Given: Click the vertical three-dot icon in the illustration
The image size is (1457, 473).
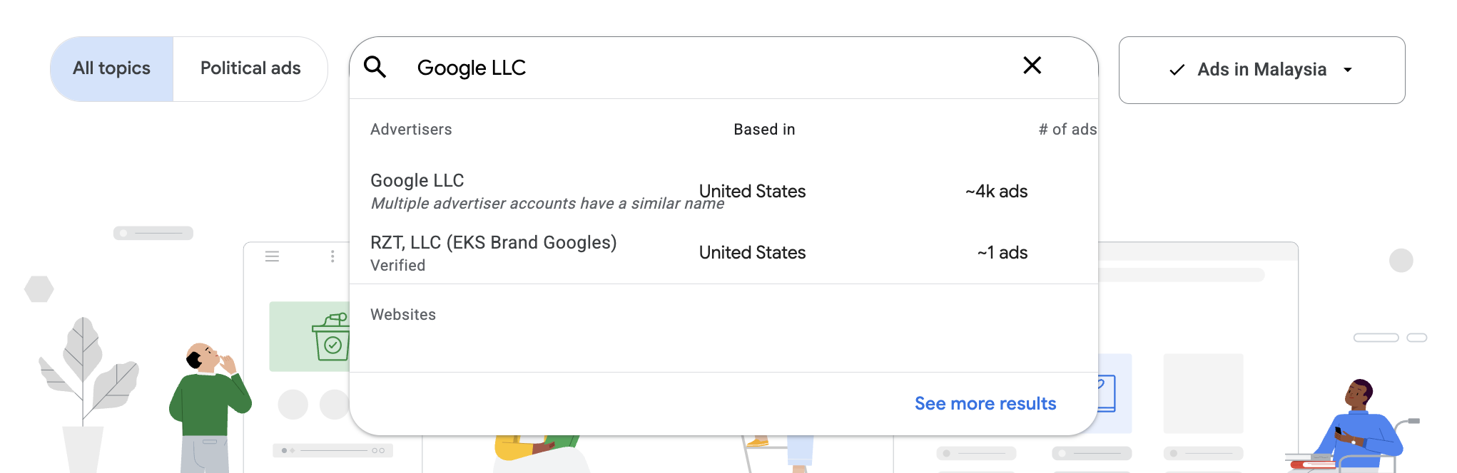Looking at the screenshot, I should [x=332, y=256].
